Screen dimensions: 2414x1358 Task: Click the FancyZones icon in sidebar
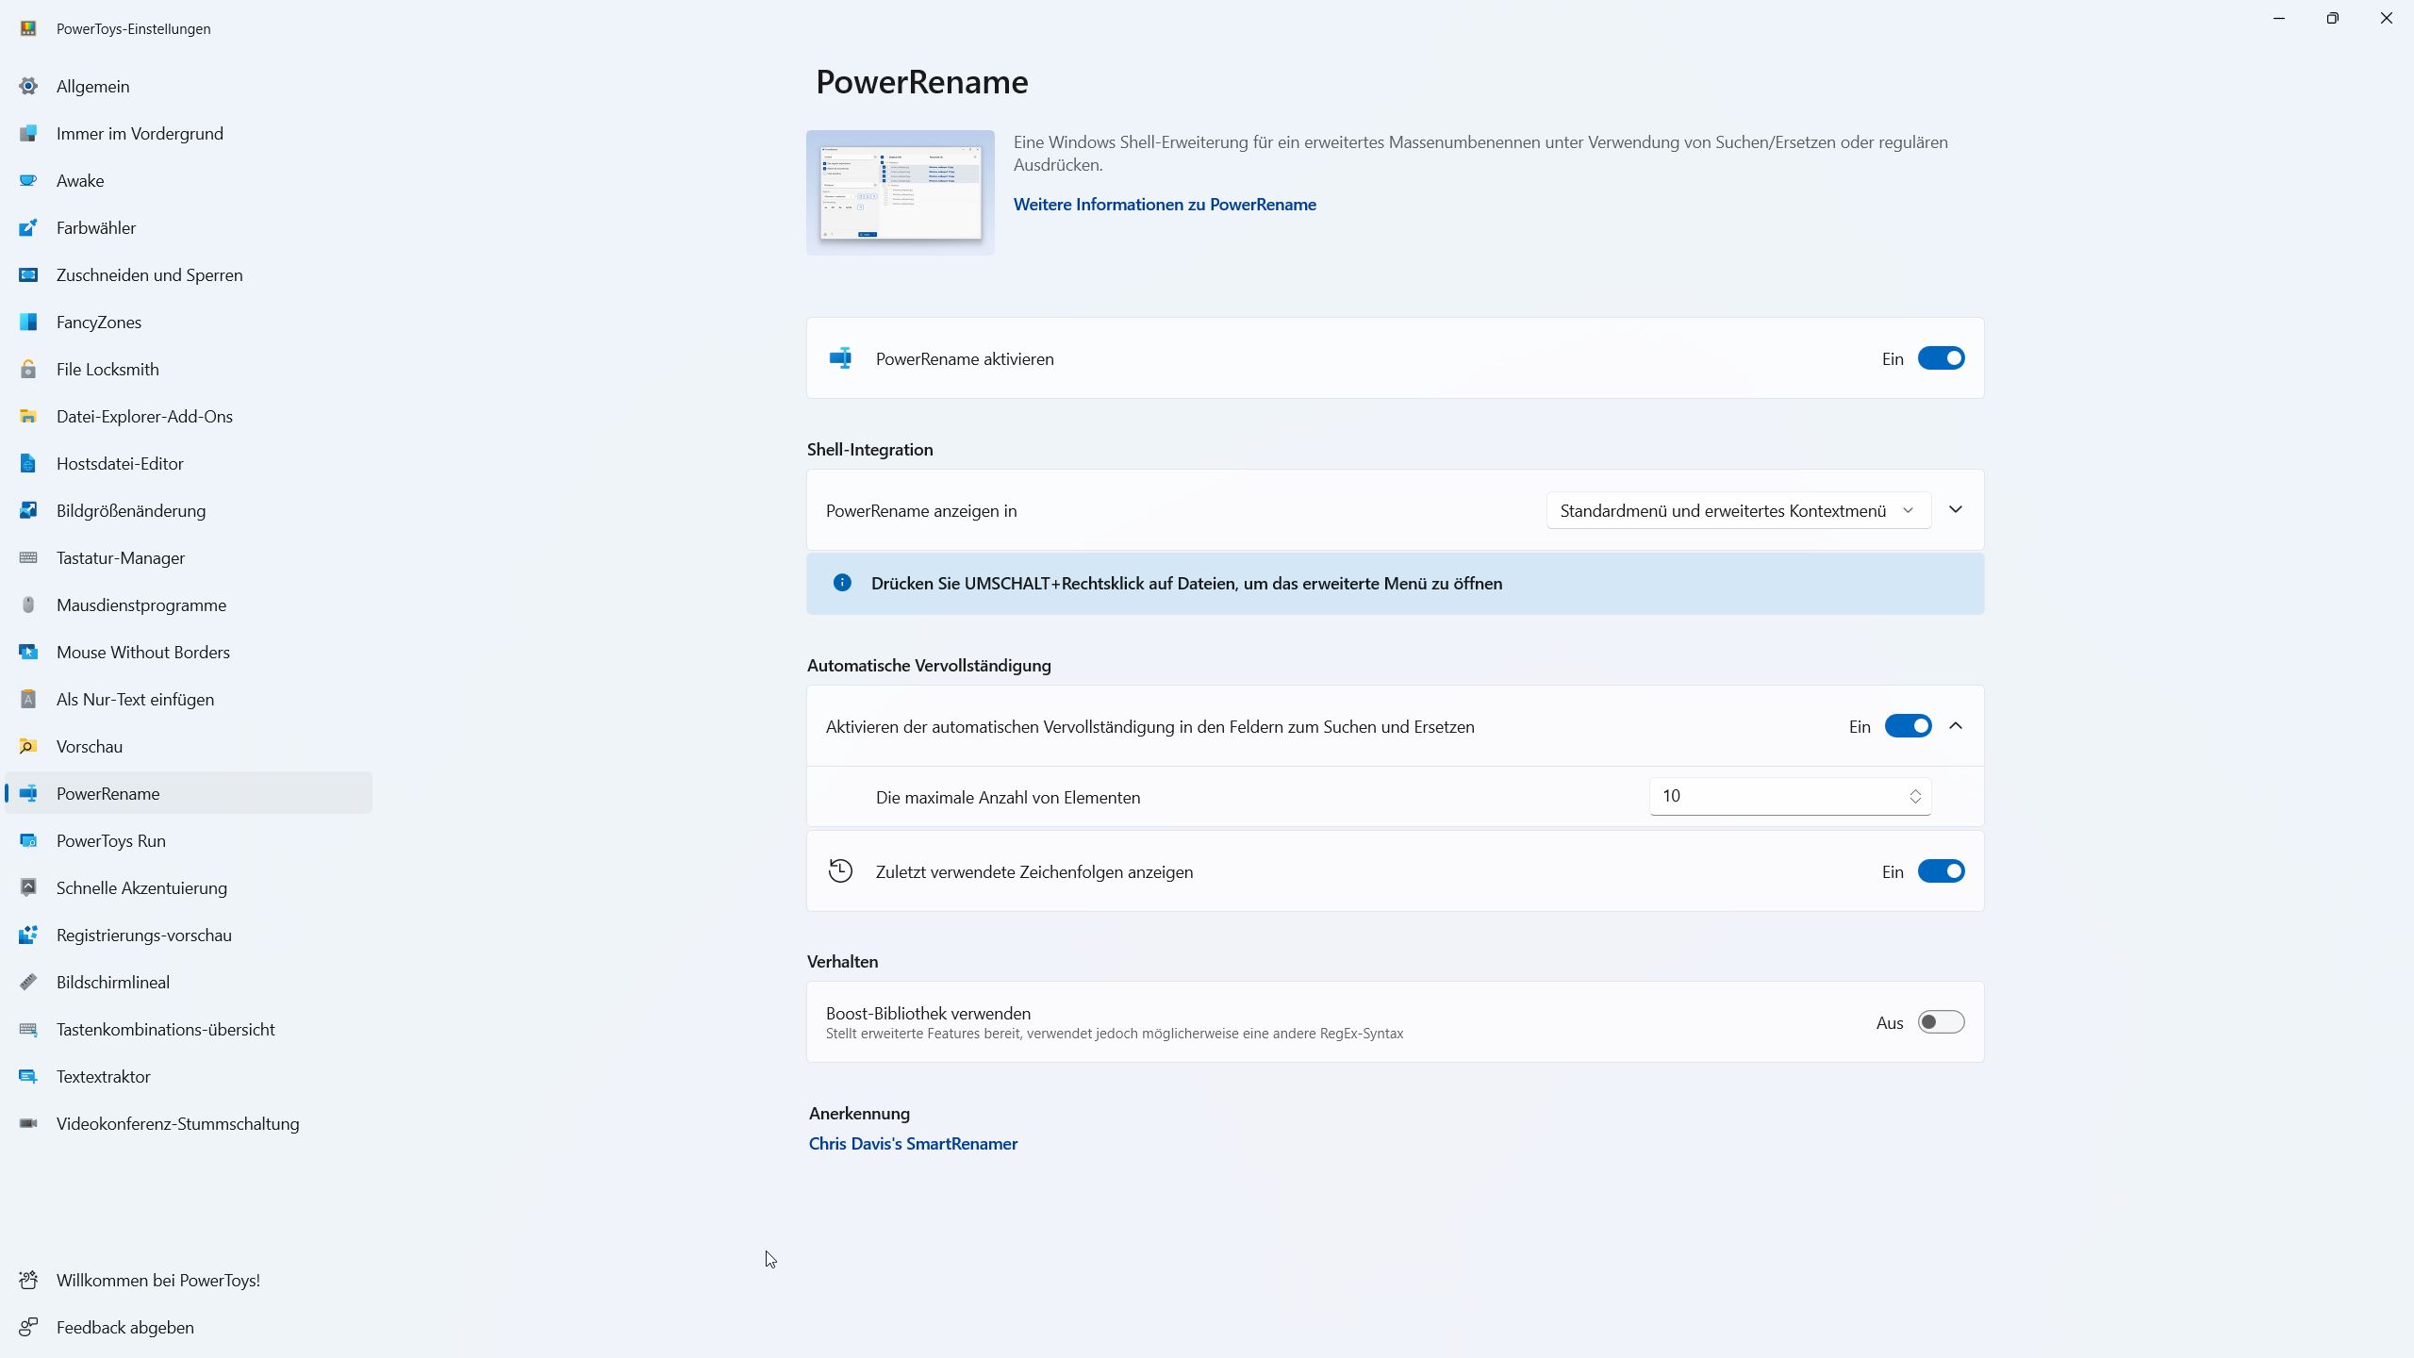[x=28, y=323]
